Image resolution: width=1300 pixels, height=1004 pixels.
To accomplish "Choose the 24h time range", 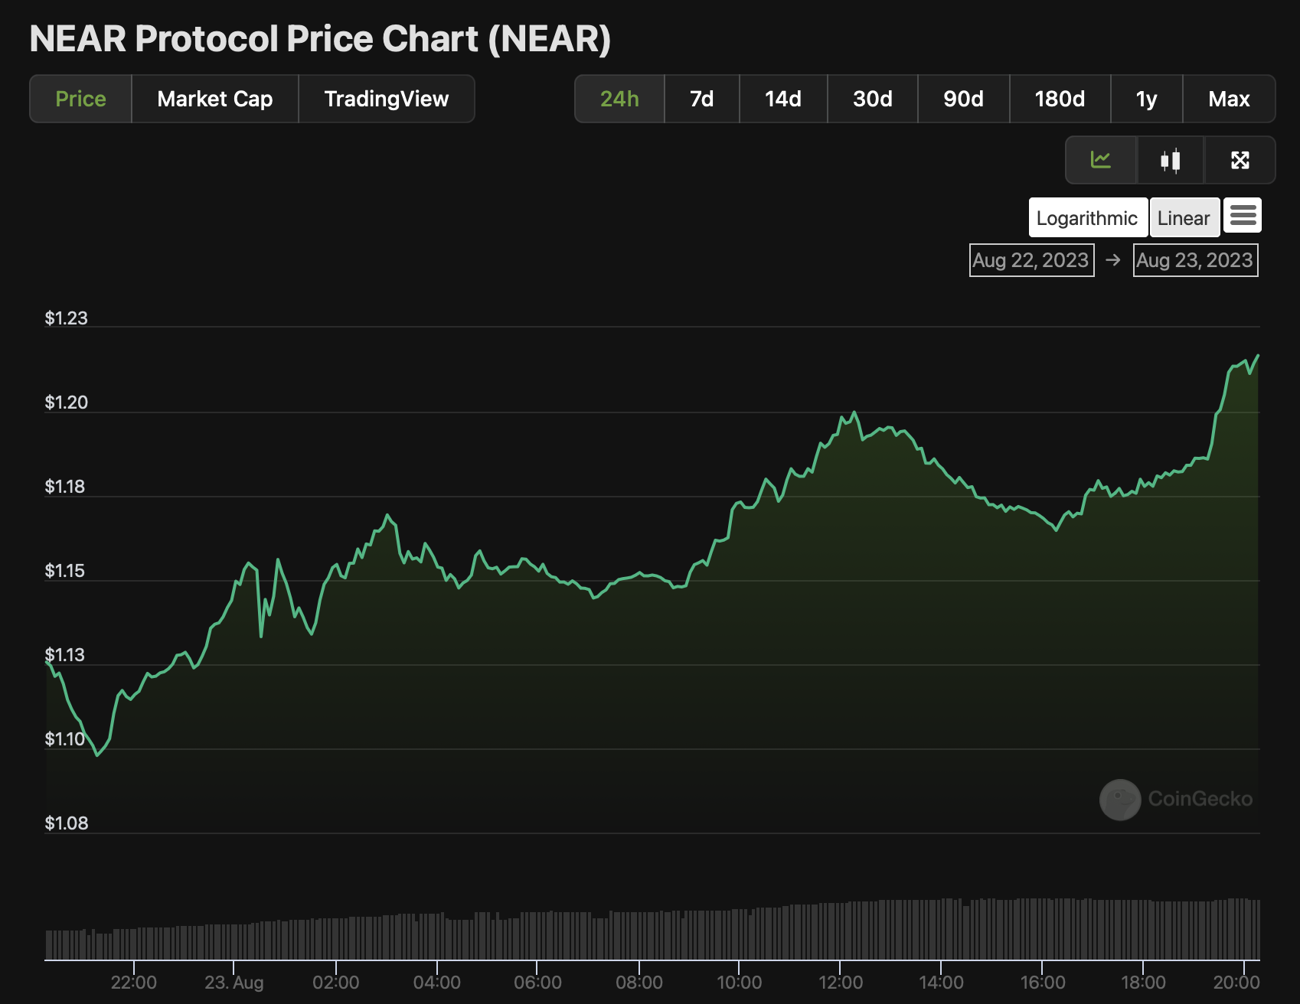I will click(619, 99).
